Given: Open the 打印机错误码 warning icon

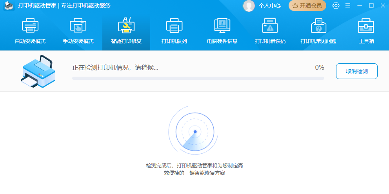Looking at the screenshot, I should 270,26.
